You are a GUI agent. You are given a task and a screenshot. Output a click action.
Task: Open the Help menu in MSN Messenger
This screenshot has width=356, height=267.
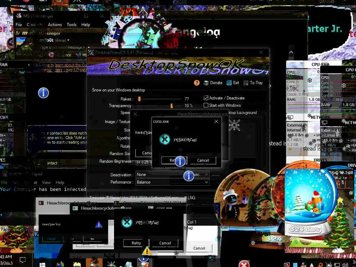(86, 25)
